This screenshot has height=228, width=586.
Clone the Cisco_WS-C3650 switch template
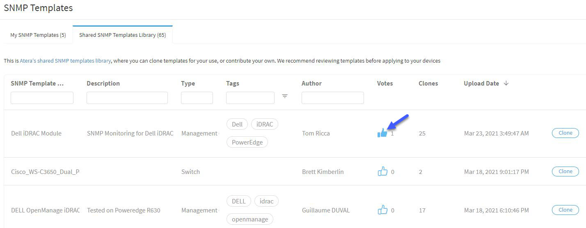(x=565, y=172)
